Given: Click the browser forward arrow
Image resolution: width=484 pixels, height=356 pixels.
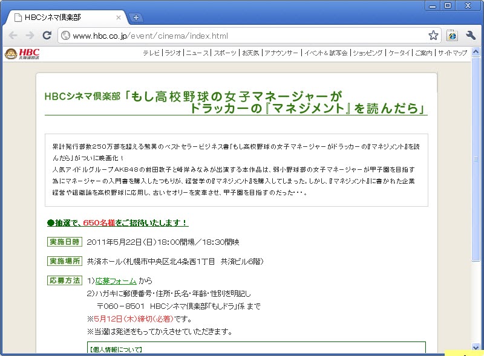Looking at the screenshot, I should pos(30,36).
